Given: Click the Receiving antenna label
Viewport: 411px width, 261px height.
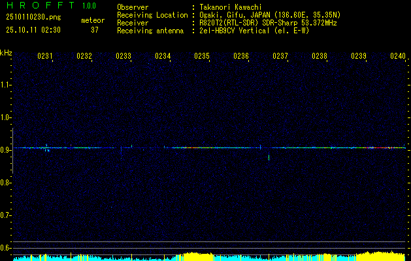Looking at the screenshot, I should point(150,31).
